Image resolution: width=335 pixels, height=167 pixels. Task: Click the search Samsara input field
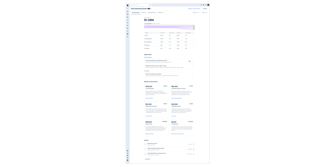point(141,5)
